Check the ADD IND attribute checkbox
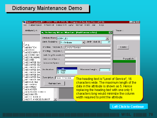This screenshot has width=157, height=118. tap(24, 60)
